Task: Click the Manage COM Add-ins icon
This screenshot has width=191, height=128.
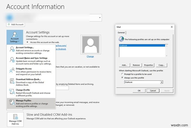Action: tap(16, 117)
